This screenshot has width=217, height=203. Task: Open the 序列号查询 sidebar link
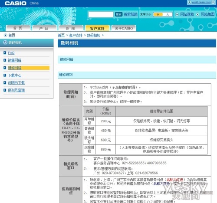coord(16,90)
